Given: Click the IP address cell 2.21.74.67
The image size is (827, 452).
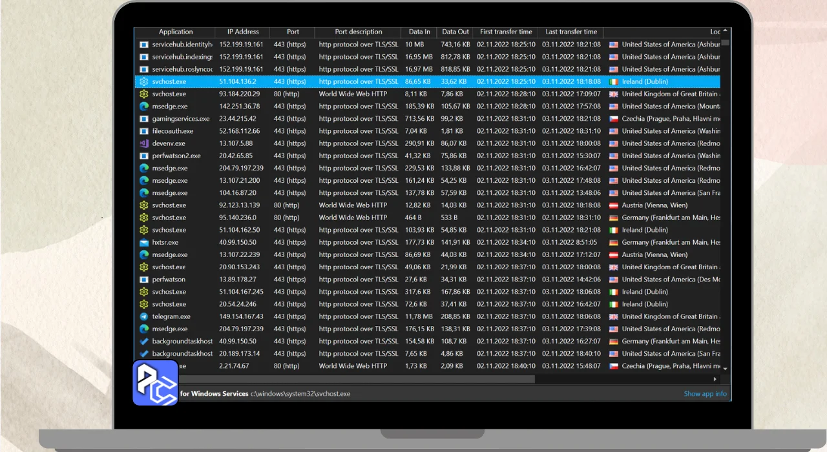Looking at the screenshot, I should (234, 366).
